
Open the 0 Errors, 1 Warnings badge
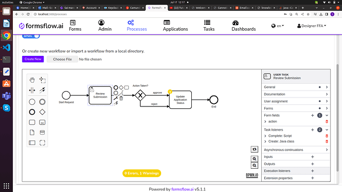(142, 173)
